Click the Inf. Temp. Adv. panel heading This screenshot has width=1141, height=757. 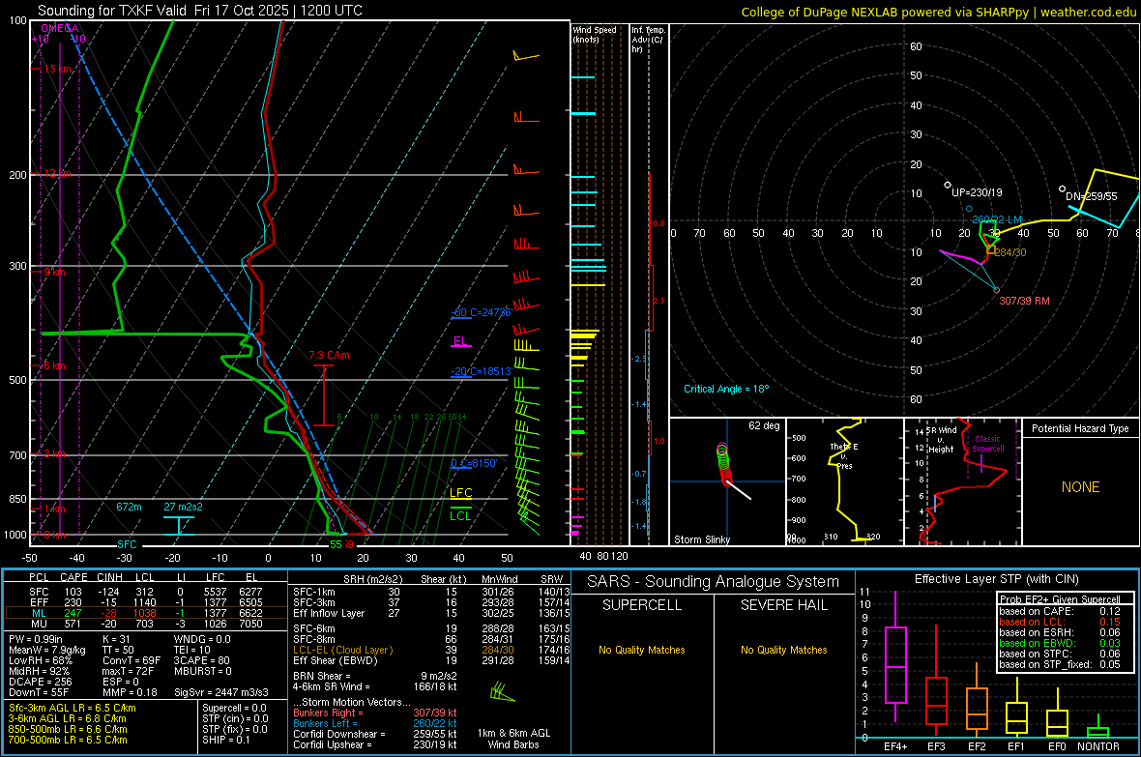[x=648, y=40]
